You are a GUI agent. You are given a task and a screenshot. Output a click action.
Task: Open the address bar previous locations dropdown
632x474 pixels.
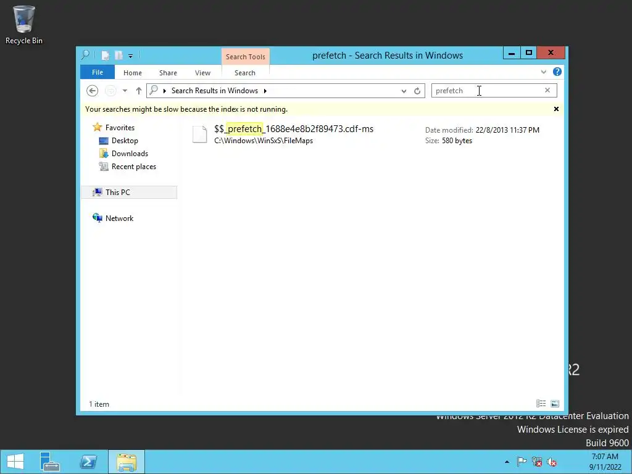[x=404, y=91]
